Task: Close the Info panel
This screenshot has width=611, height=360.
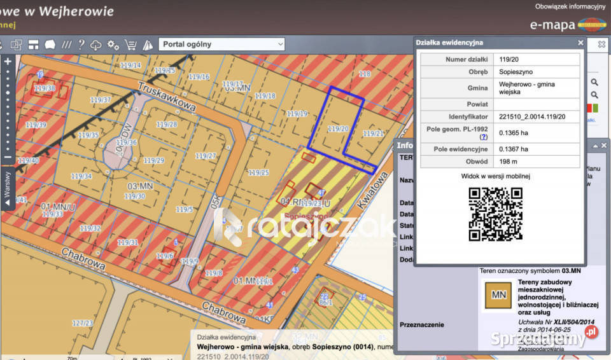Action: [604, 146]
